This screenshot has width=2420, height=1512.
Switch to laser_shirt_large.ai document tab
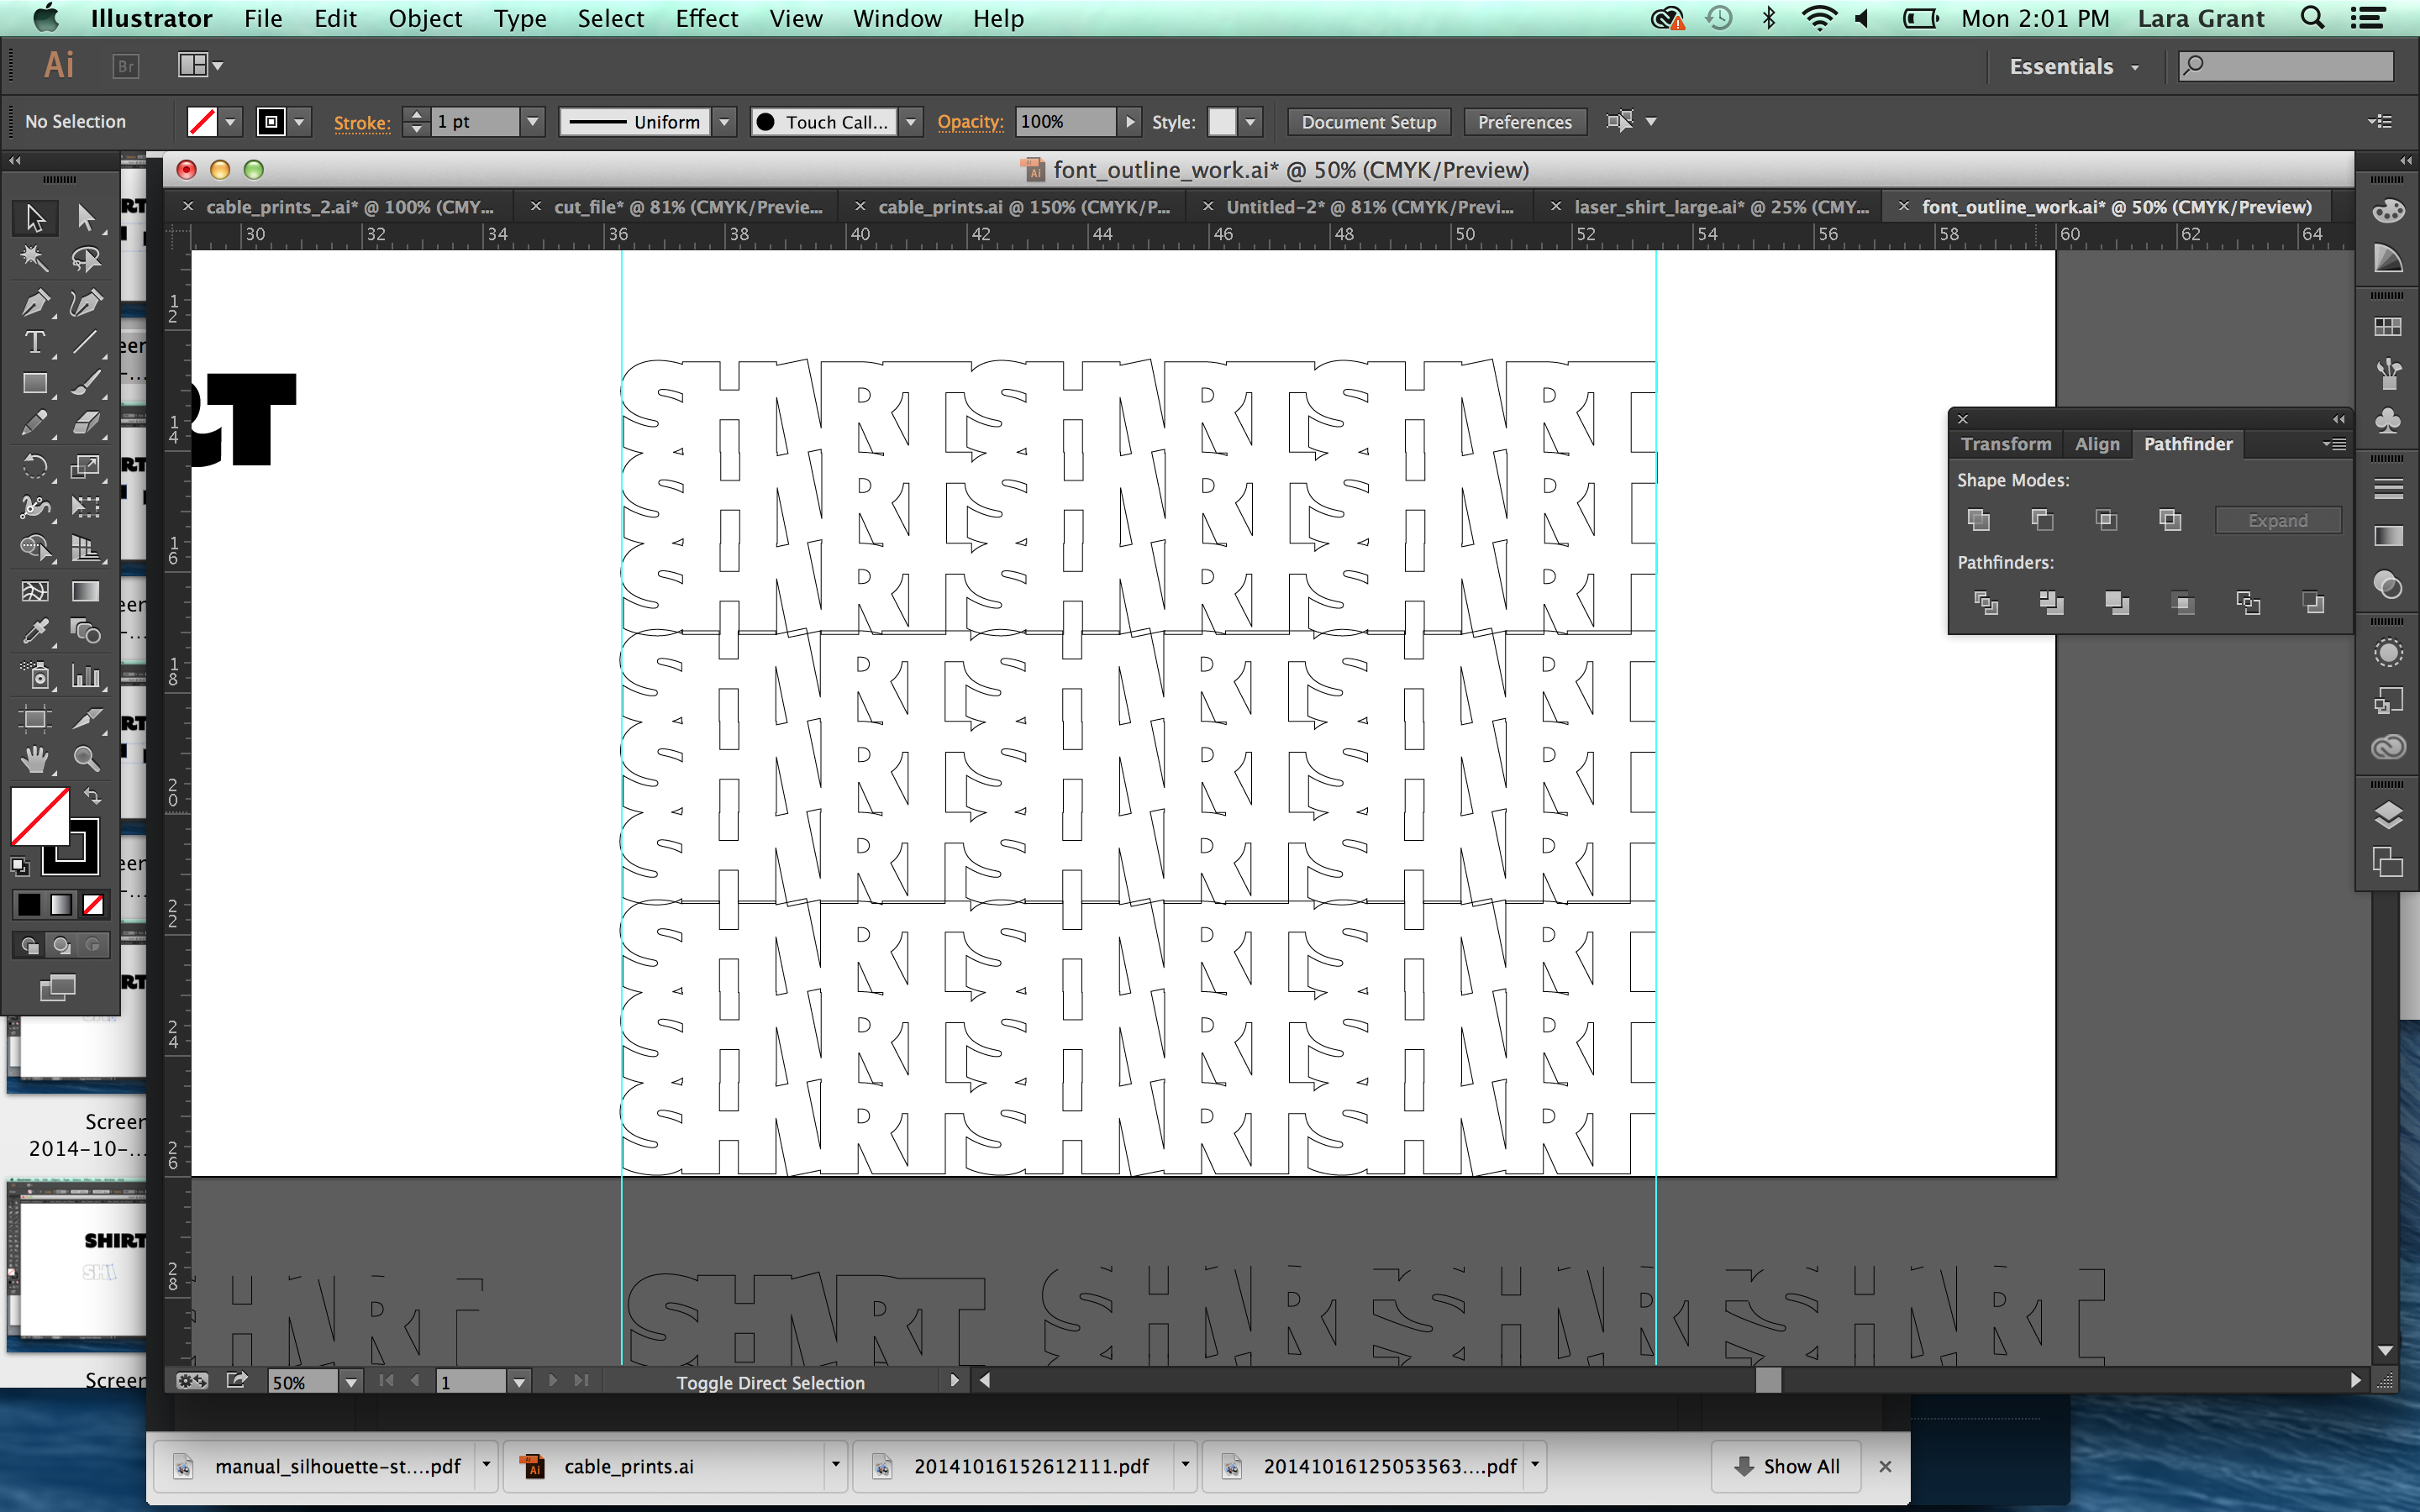pos(1720,207)
